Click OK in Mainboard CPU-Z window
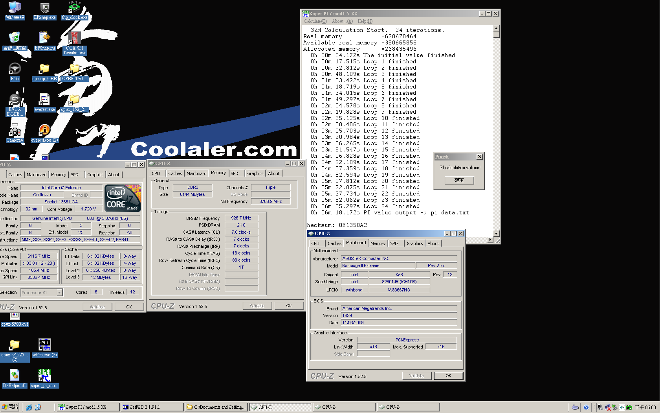660x413 pixels. [448, 376]
